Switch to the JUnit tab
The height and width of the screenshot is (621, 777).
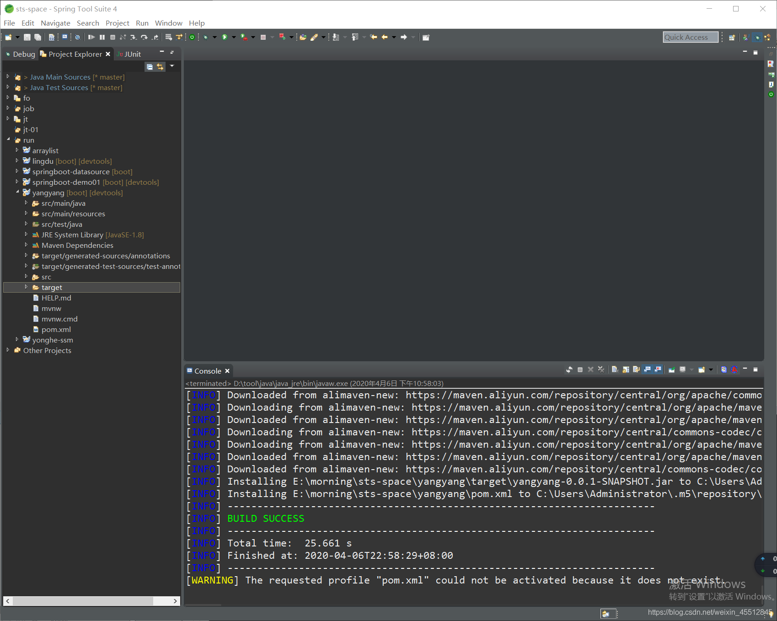tap(129, 54)
